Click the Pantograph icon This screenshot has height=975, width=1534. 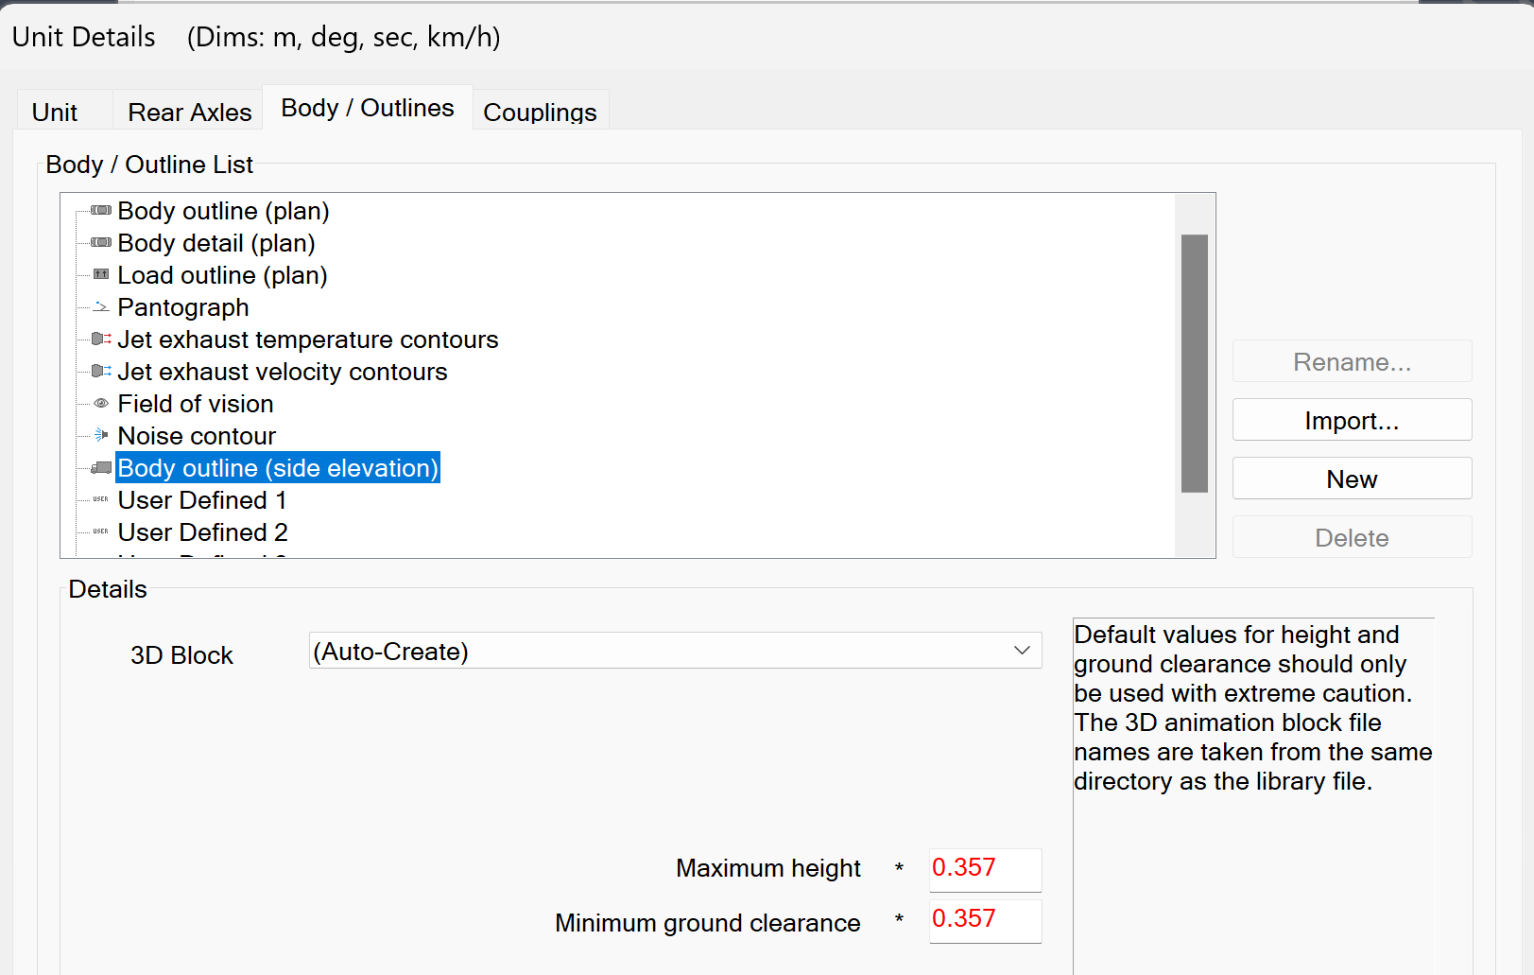tap(101, 307)
